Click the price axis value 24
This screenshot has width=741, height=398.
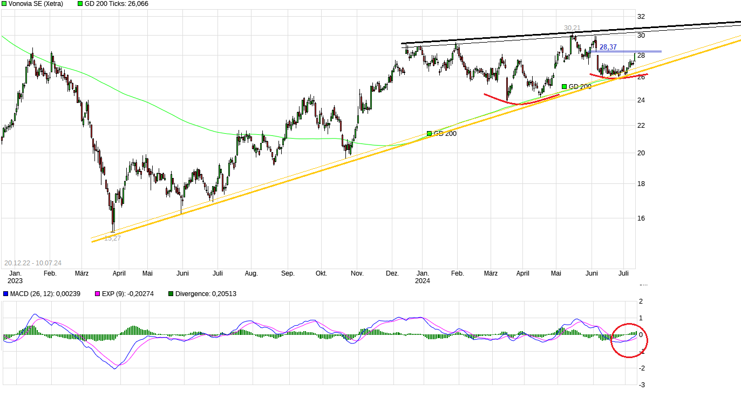[x=641, y=100]
